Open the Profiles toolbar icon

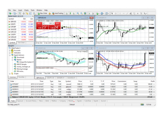click(x=15, y=13)
